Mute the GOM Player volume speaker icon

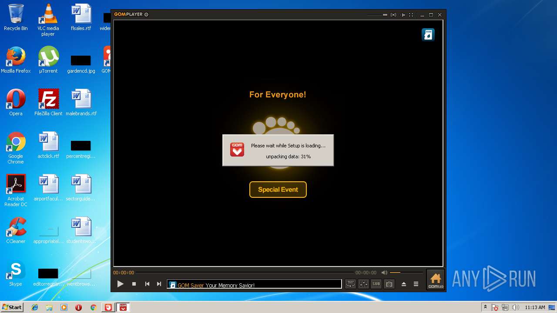384,273
